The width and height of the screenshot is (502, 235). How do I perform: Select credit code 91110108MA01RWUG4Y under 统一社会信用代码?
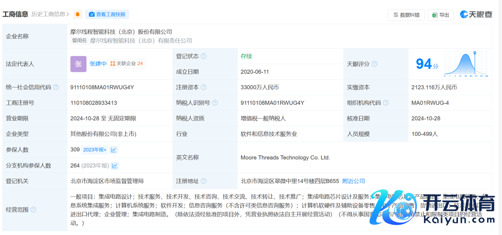[102, 87]
